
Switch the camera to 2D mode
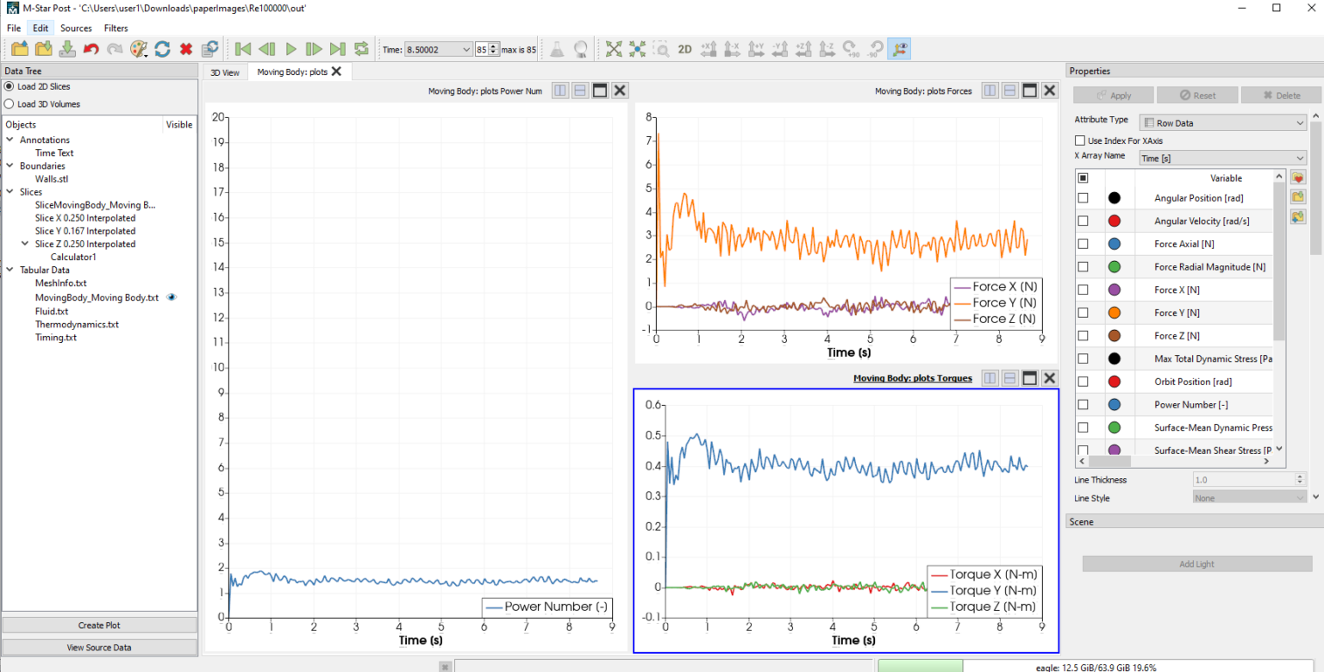pos(684,49)
